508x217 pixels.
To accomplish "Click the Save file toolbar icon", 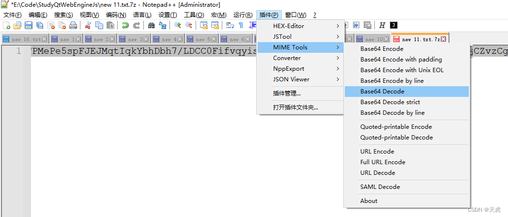I will pos(29,25).
